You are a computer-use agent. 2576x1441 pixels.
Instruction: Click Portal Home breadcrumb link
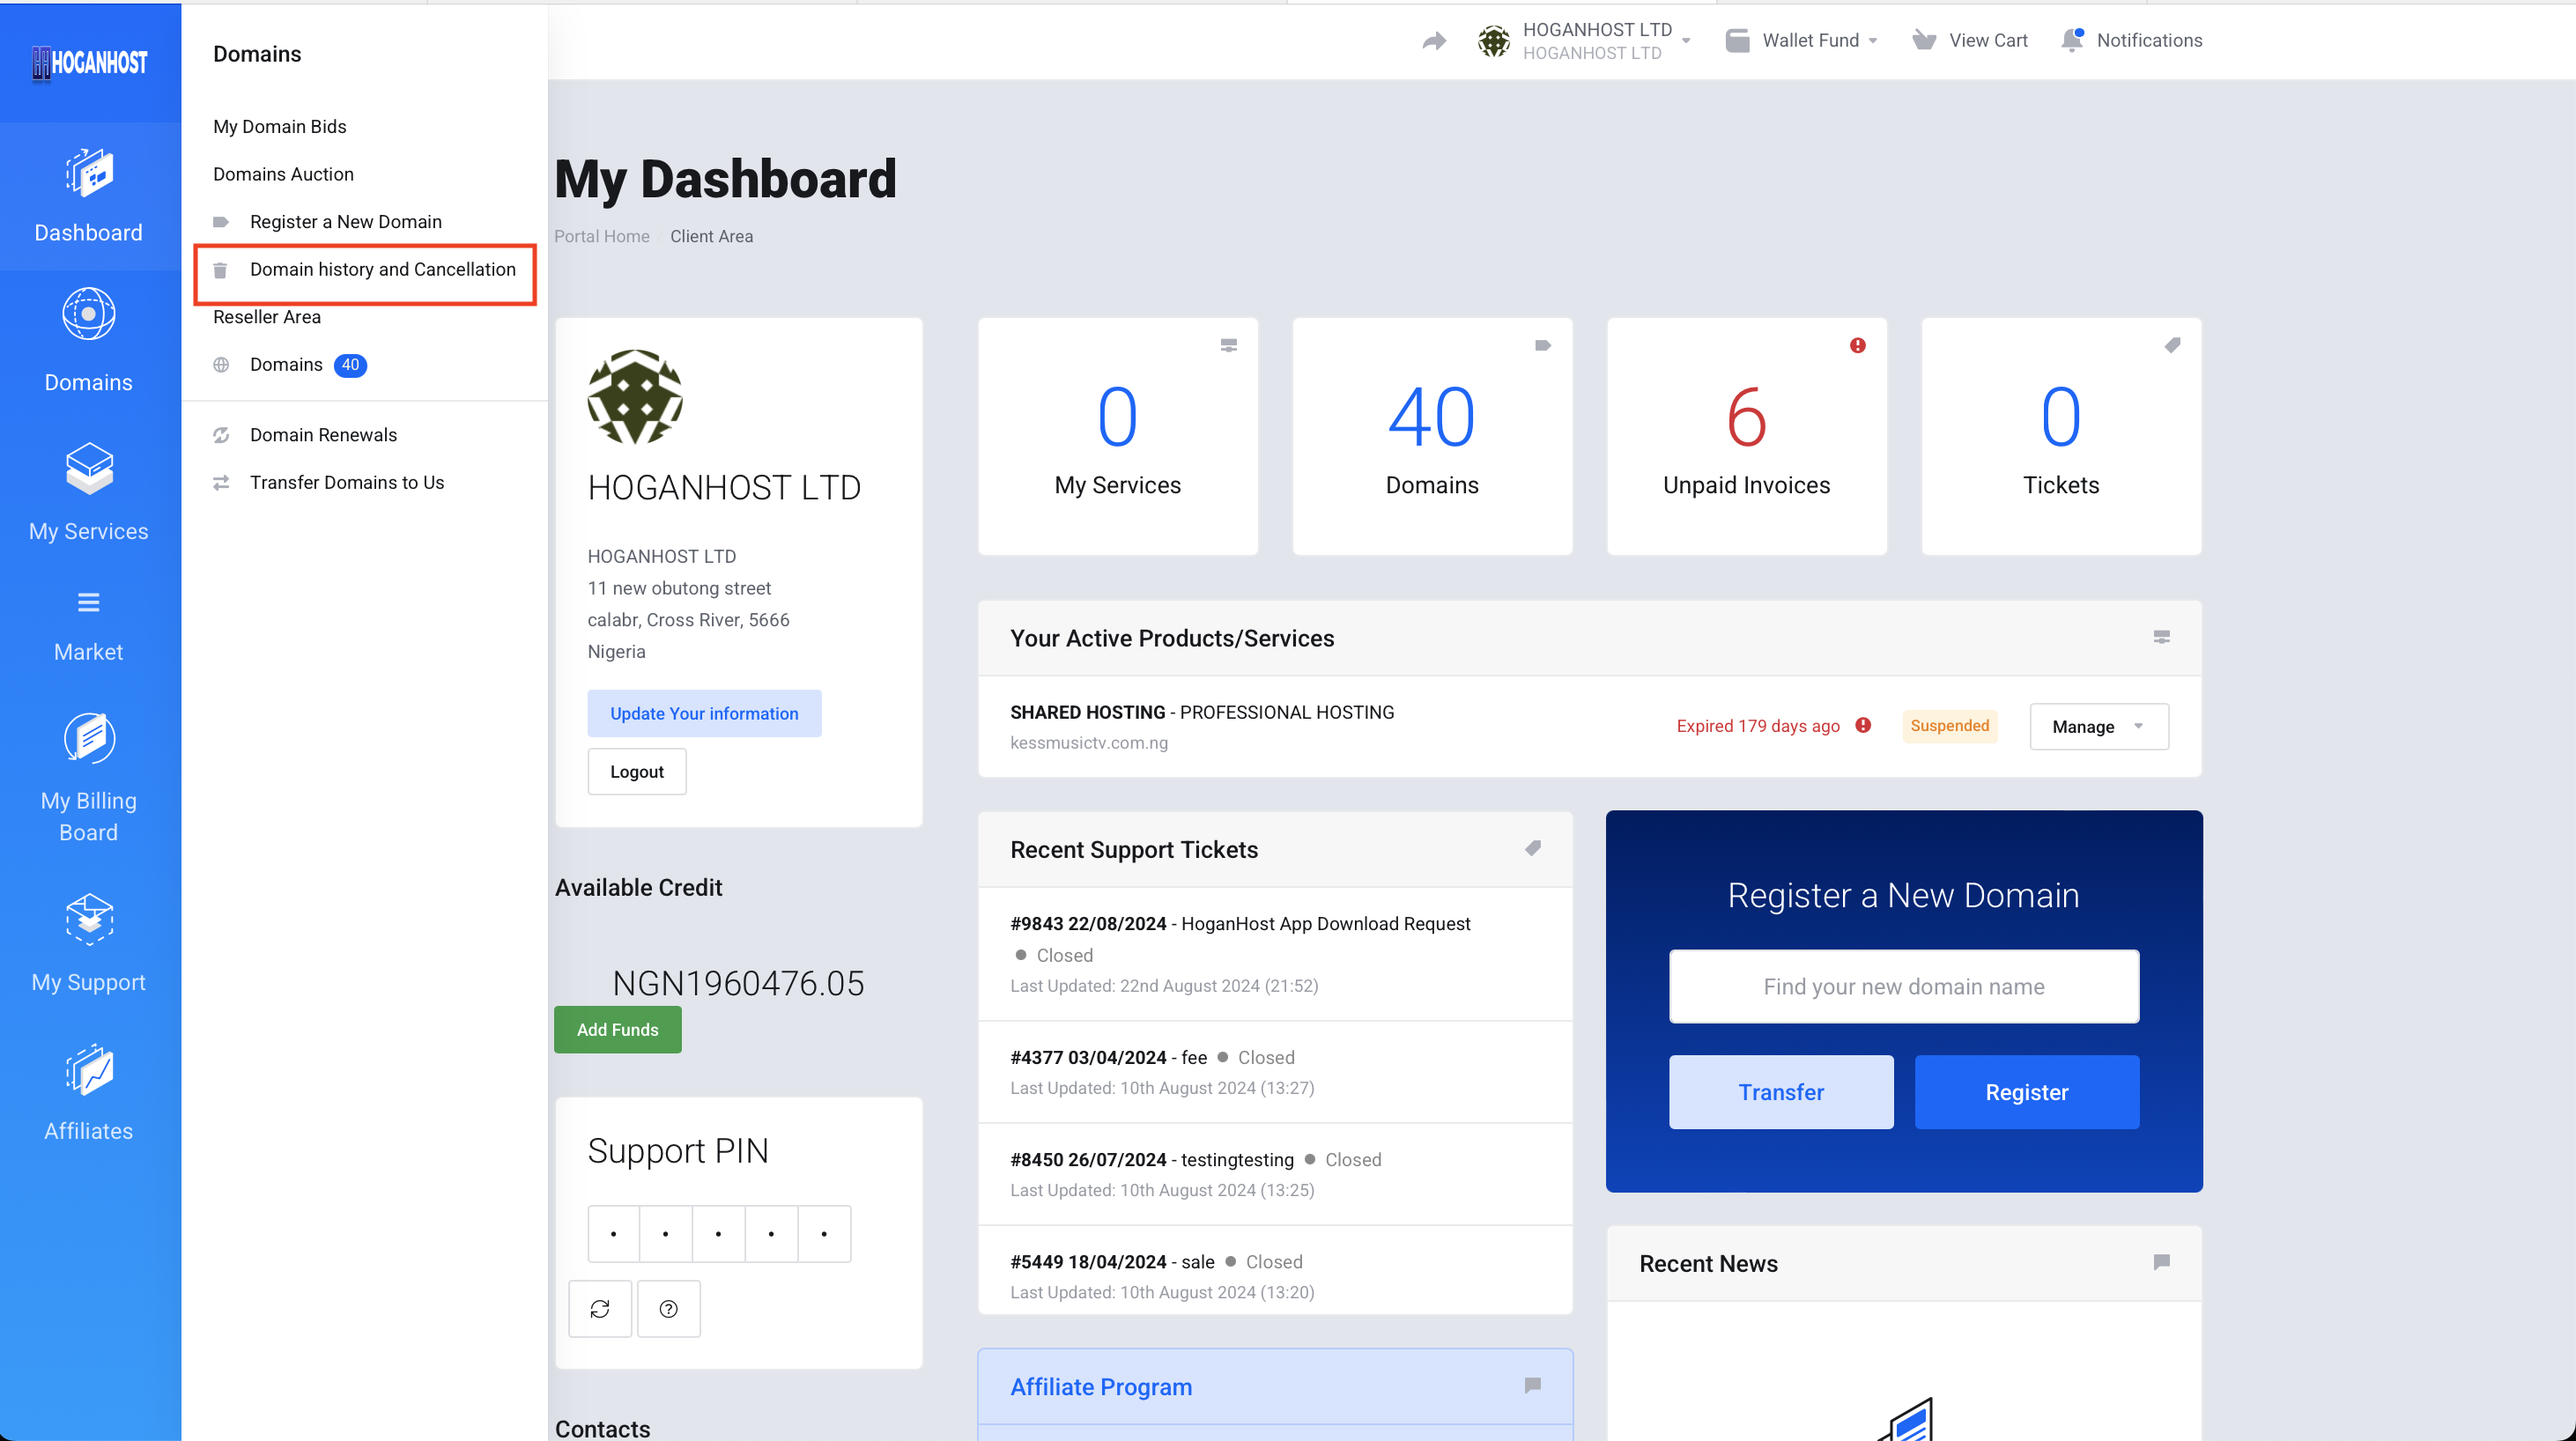click(601, 236)
